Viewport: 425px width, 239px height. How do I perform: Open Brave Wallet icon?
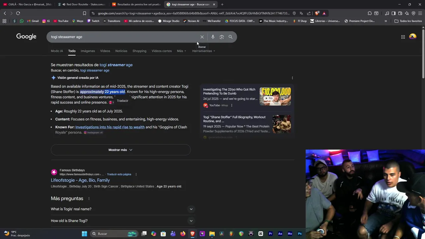400,13
